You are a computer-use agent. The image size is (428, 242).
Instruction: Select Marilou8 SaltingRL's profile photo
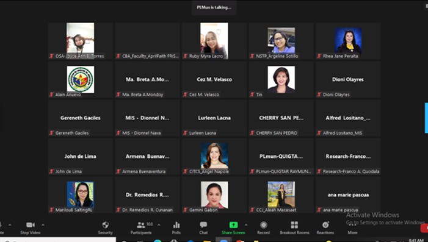click(x=81, y=194)
